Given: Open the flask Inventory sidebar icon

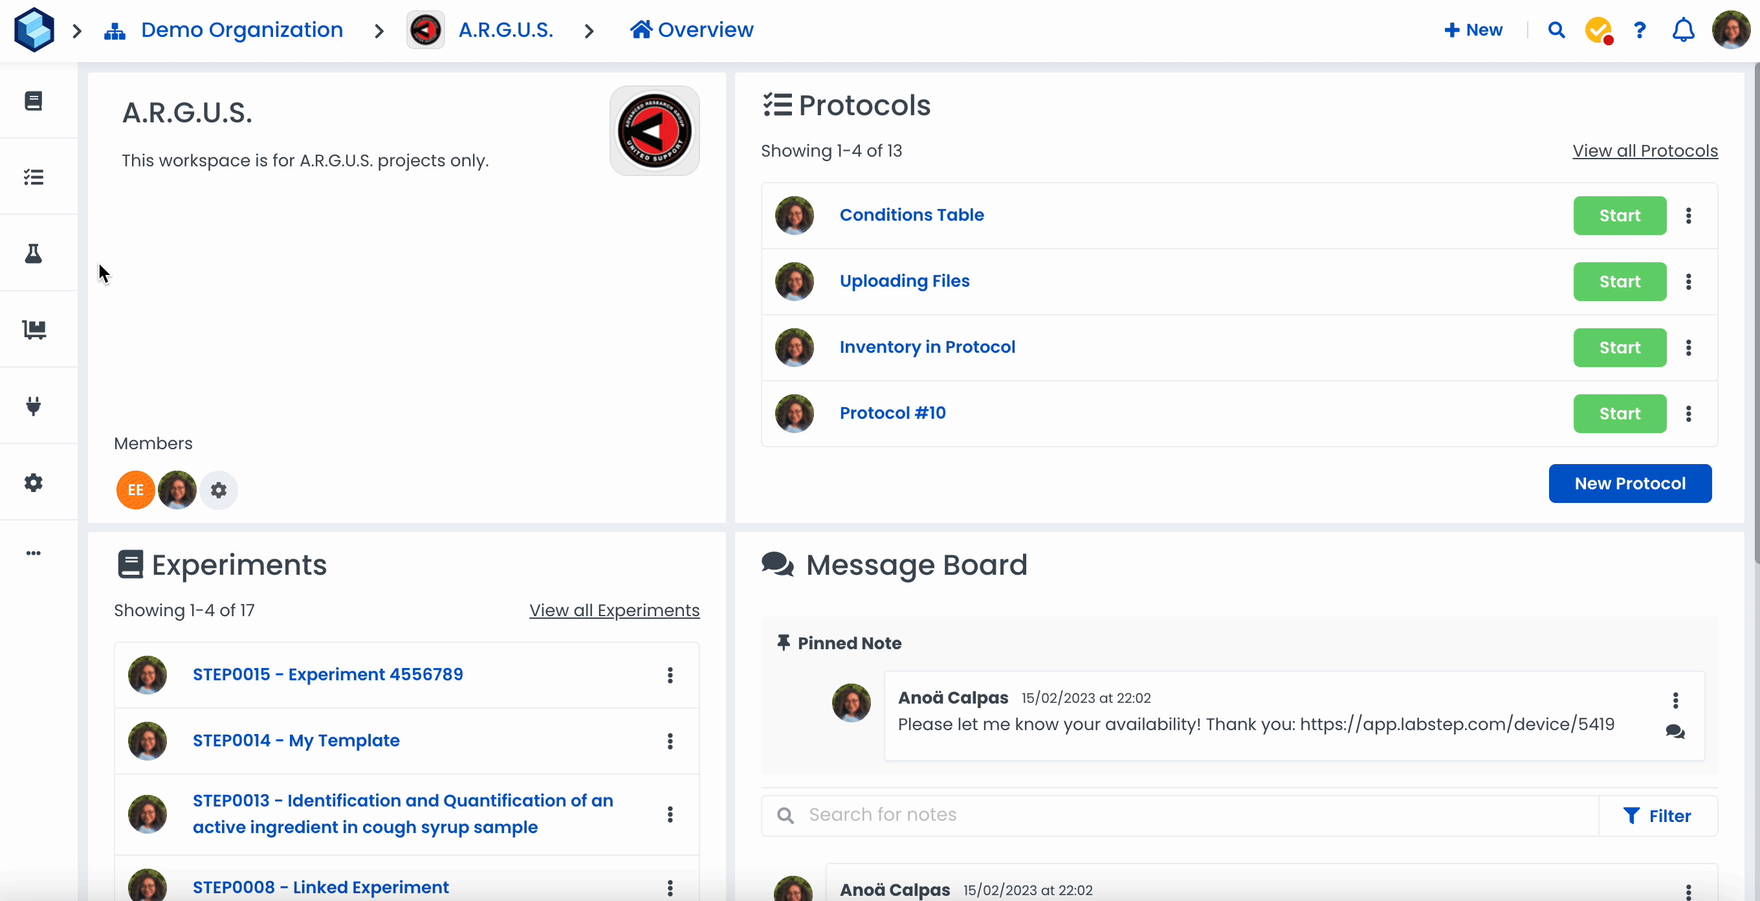Looking at the screenshot, I should (34, 254).
